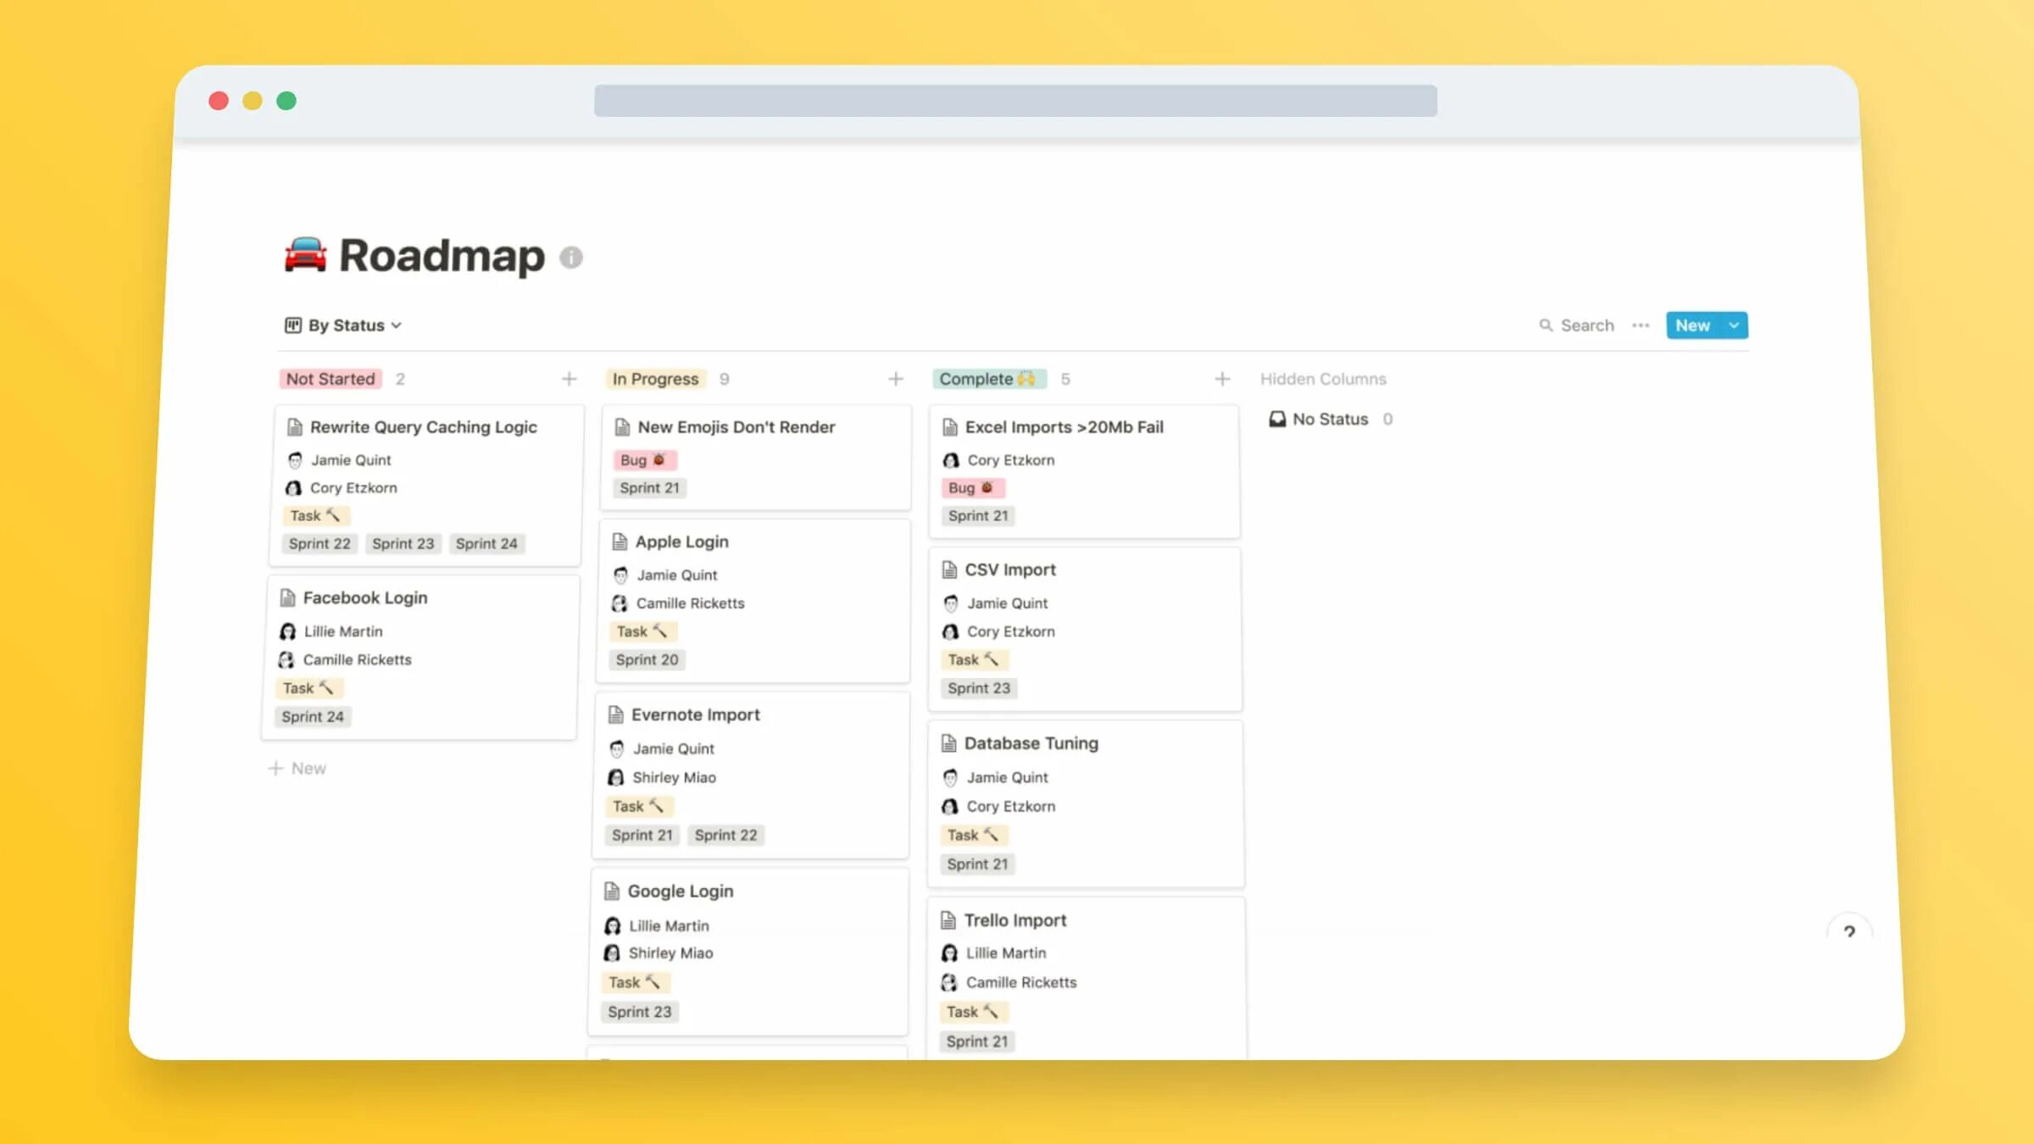Open the Apple Login card title
Screen dimensions: 2034x1144
coord(681,541)
